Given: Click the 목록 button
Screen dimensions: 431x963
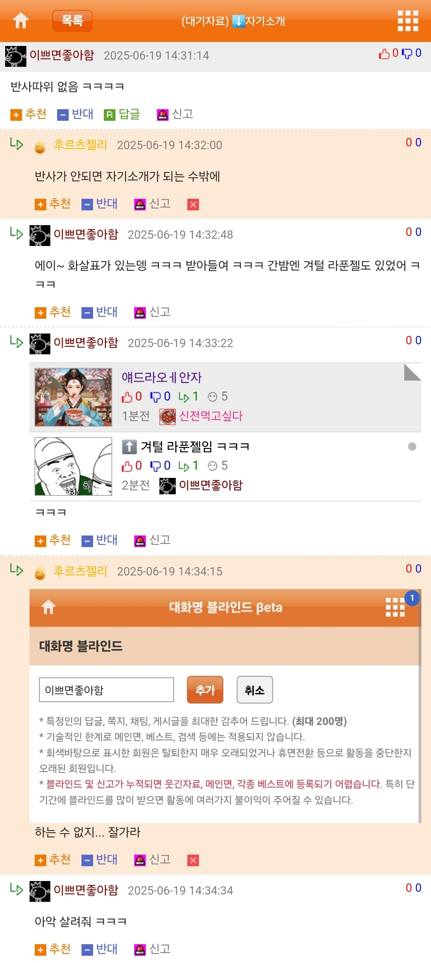Looking at the screenshot, I should click(x=72, y=21).
